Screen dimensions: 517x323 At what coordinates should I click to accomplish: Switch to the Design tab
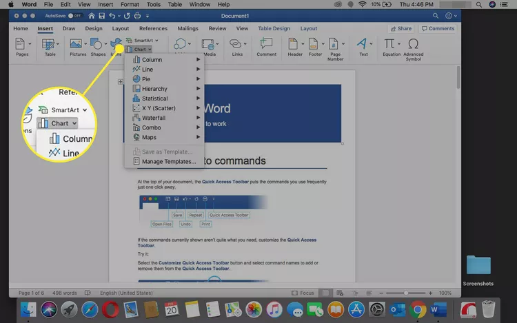tap(94, 28)
